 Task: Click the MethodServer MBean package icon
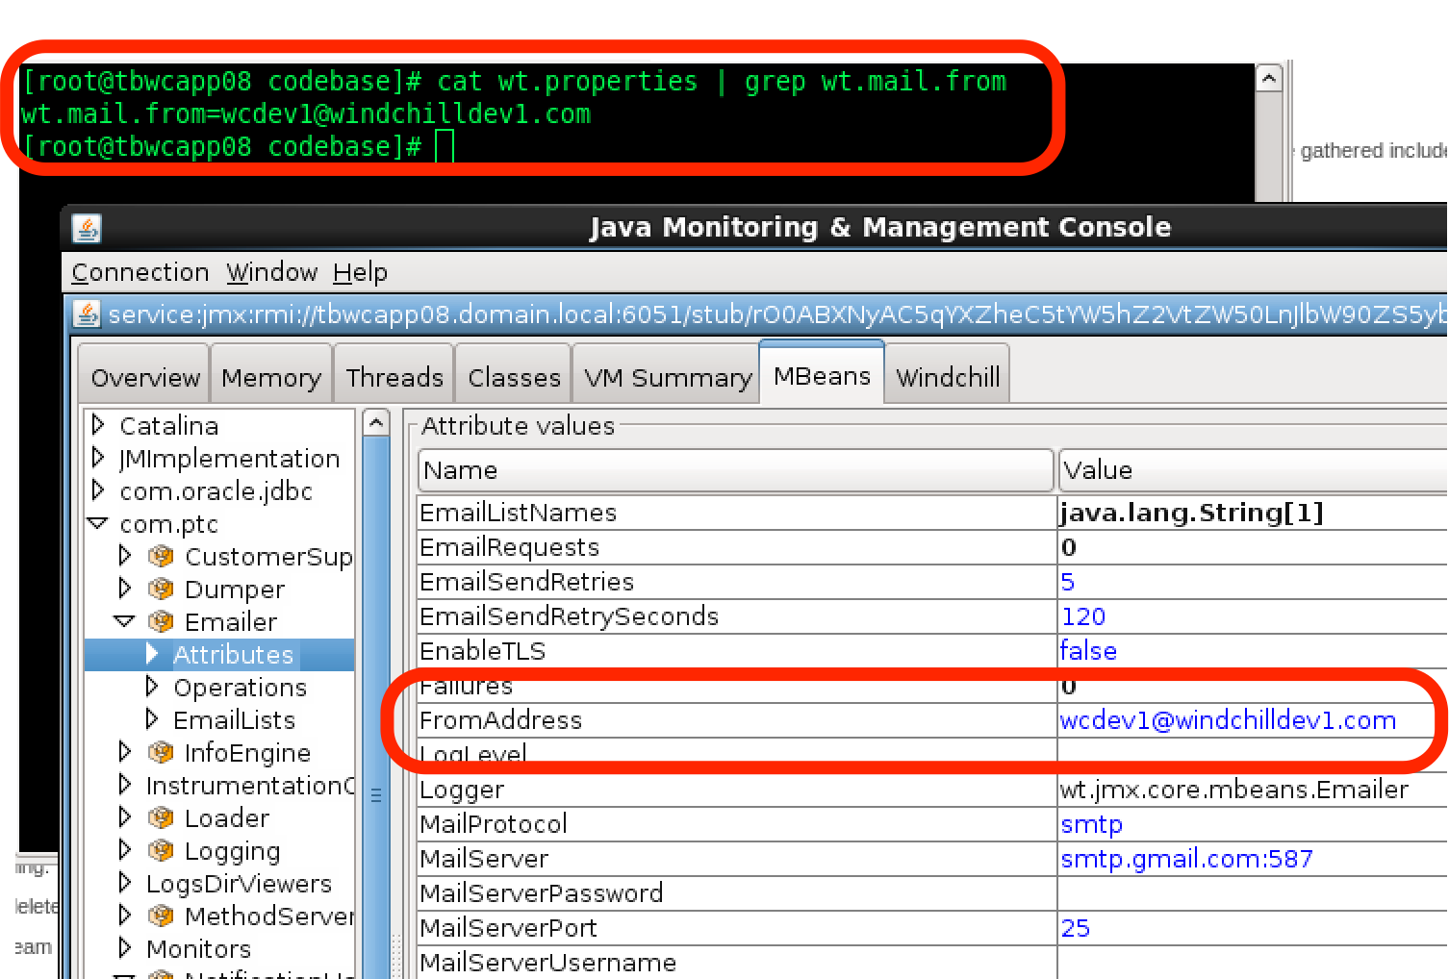coord(161,916)
